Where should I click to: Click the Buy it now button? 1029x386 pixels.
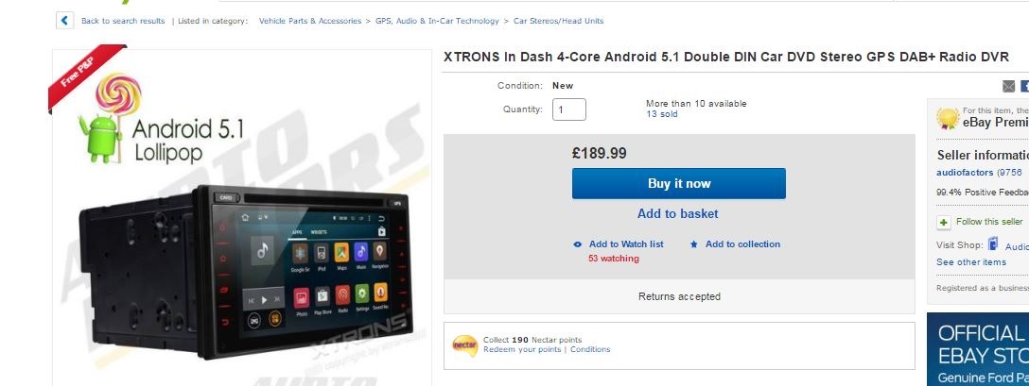pyautogui.click(x=678, y=183)
